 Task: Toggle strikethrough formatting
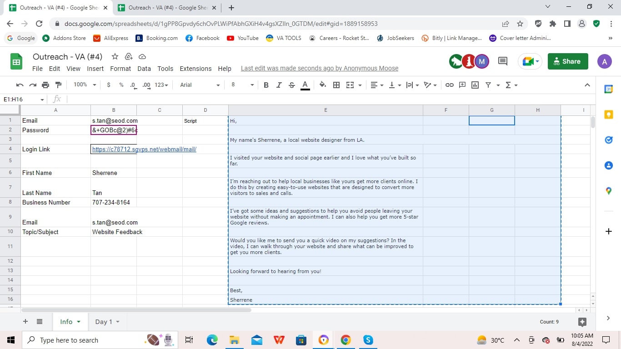tap(291, 85)
